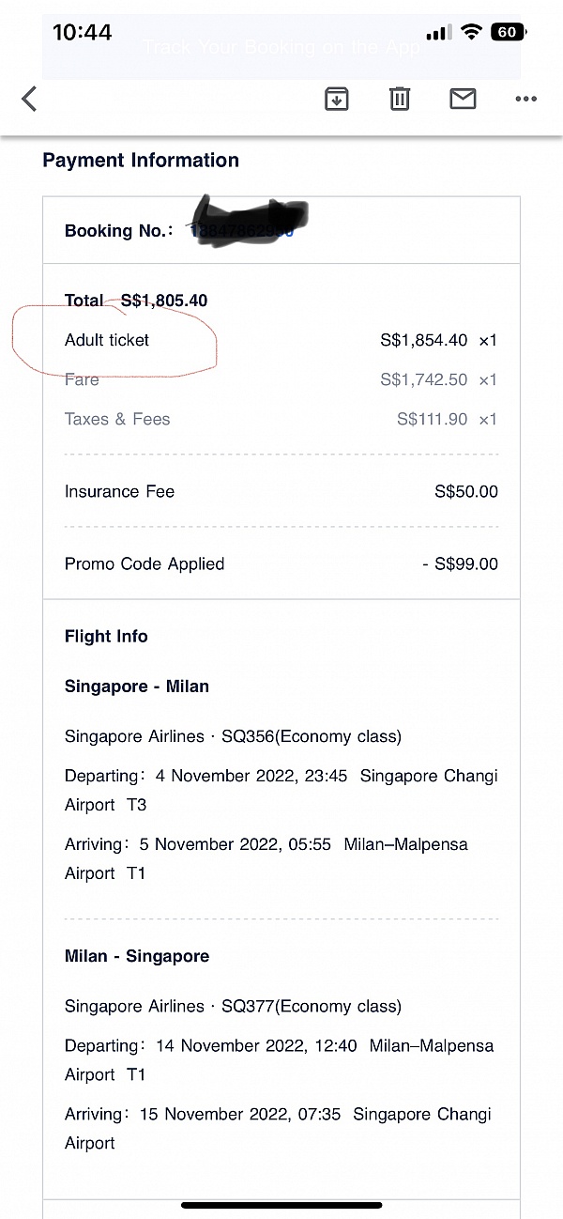The image size is (563, 1219).
Task: Tap the cellular signal bars
Action: click(x=438, y=34)
